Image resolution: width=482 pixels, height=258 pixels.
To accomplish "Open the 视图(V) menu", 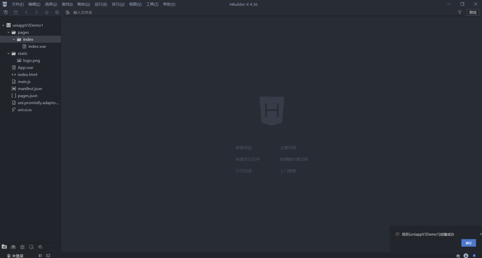I will pos(135,4).
